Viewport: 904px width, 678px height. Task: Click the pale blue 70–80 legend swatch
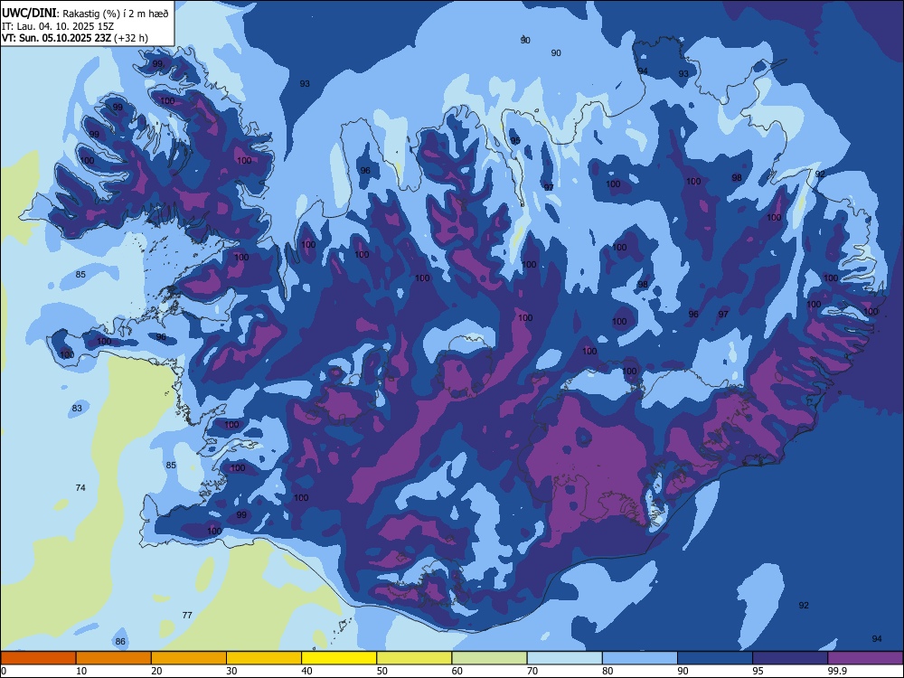(564, 658)
